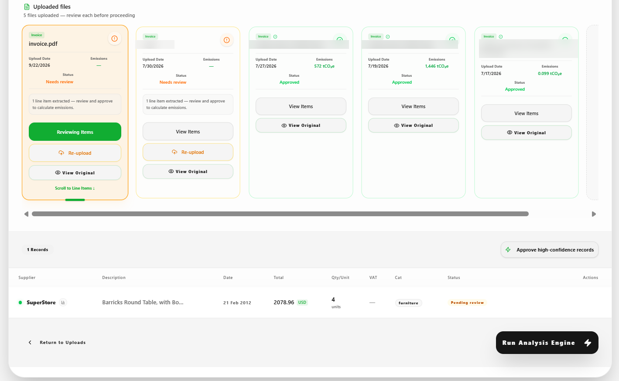Click check icon beside Invoice badge, 7/19/2026 card
Viewport: 619px width, 381px height.
(x=388, y=37)
